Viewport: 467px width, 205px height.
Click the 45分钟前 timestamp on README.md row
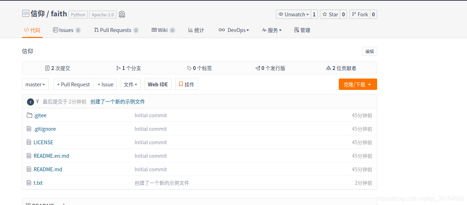pos(362,169)
